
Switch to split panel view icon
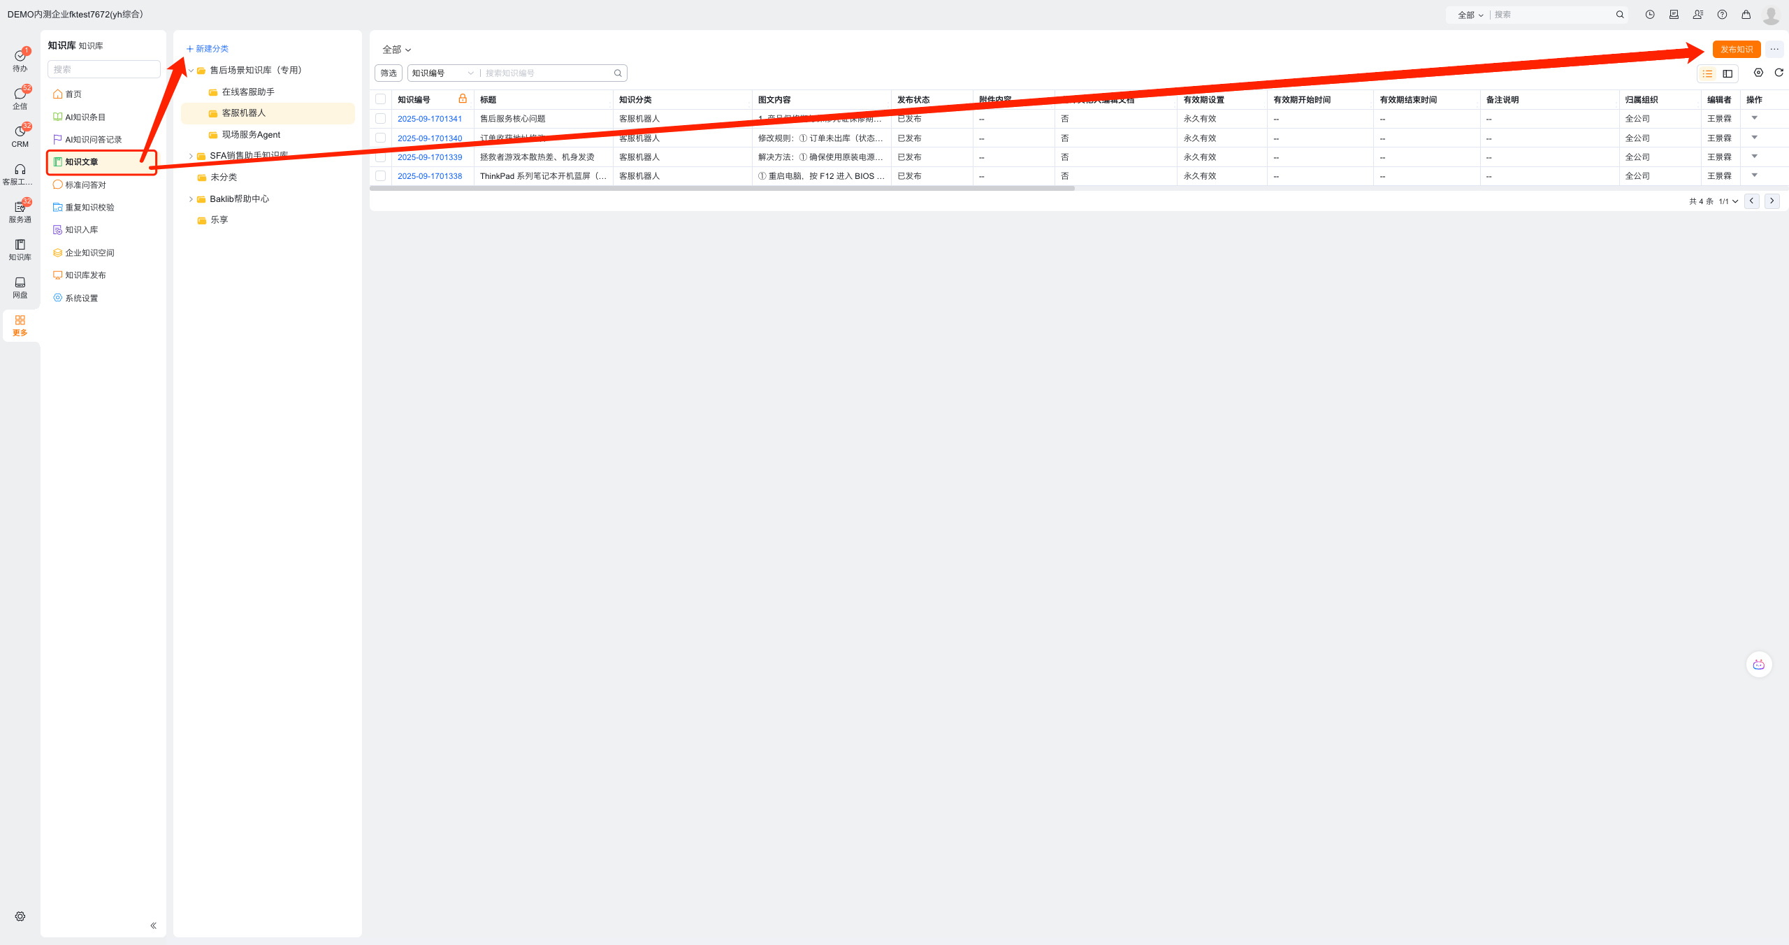[x=1728, y=73]
